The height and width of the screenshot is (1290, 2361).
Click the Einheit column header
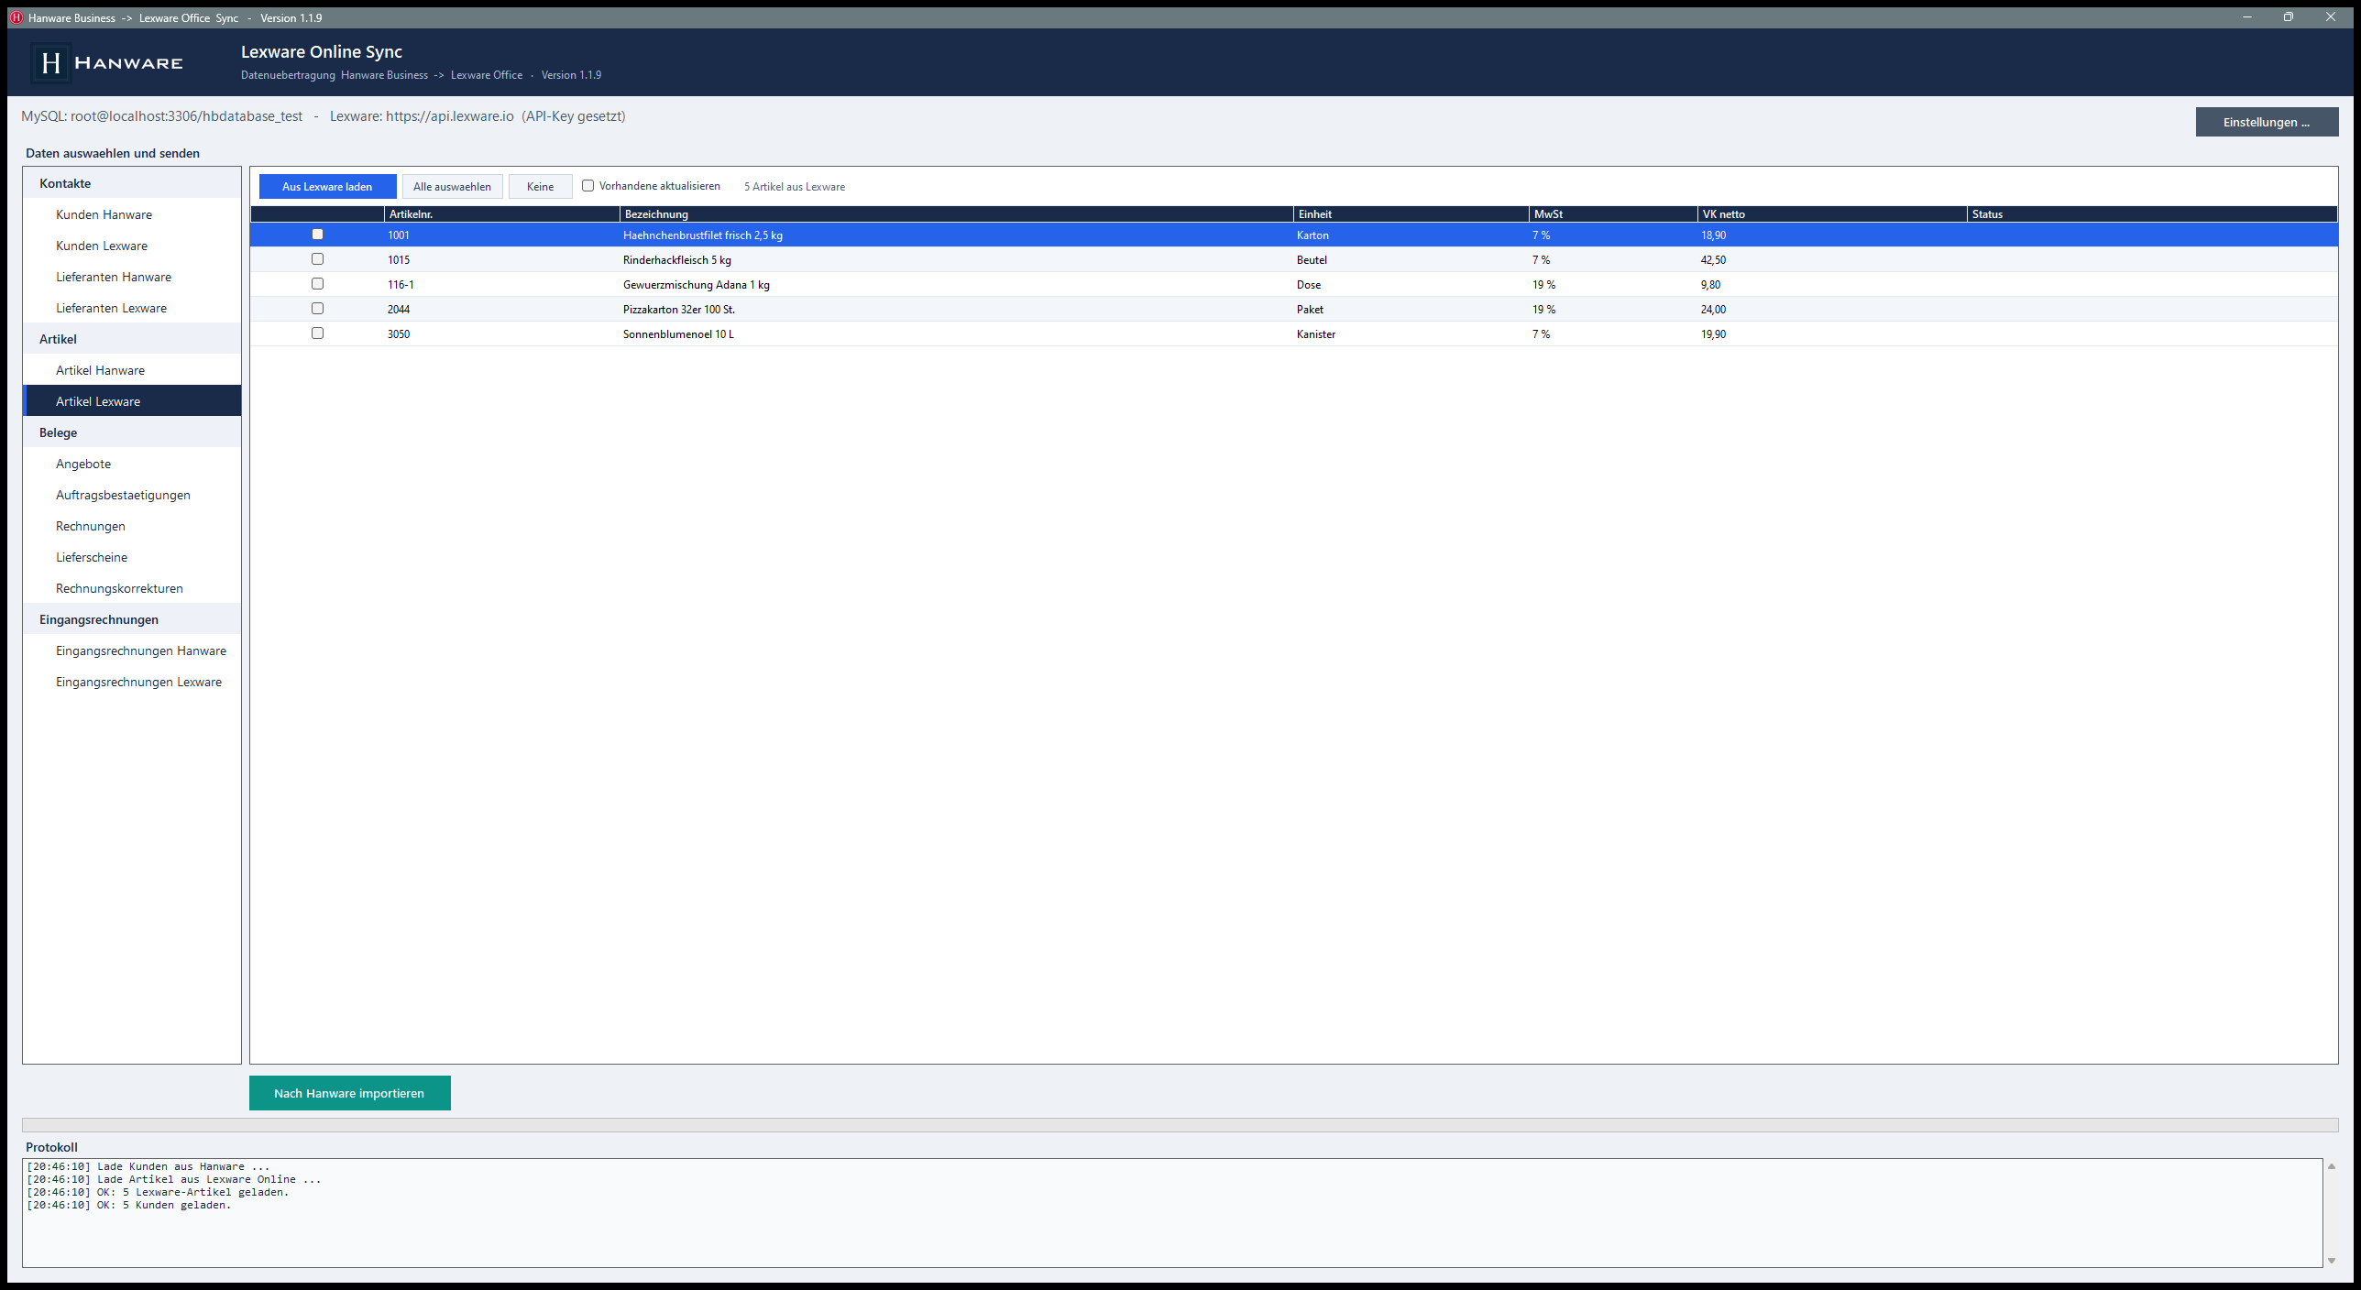(1411, 214)
